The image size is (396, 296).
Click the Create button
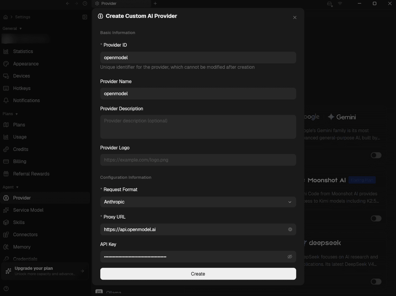[198, 274]
